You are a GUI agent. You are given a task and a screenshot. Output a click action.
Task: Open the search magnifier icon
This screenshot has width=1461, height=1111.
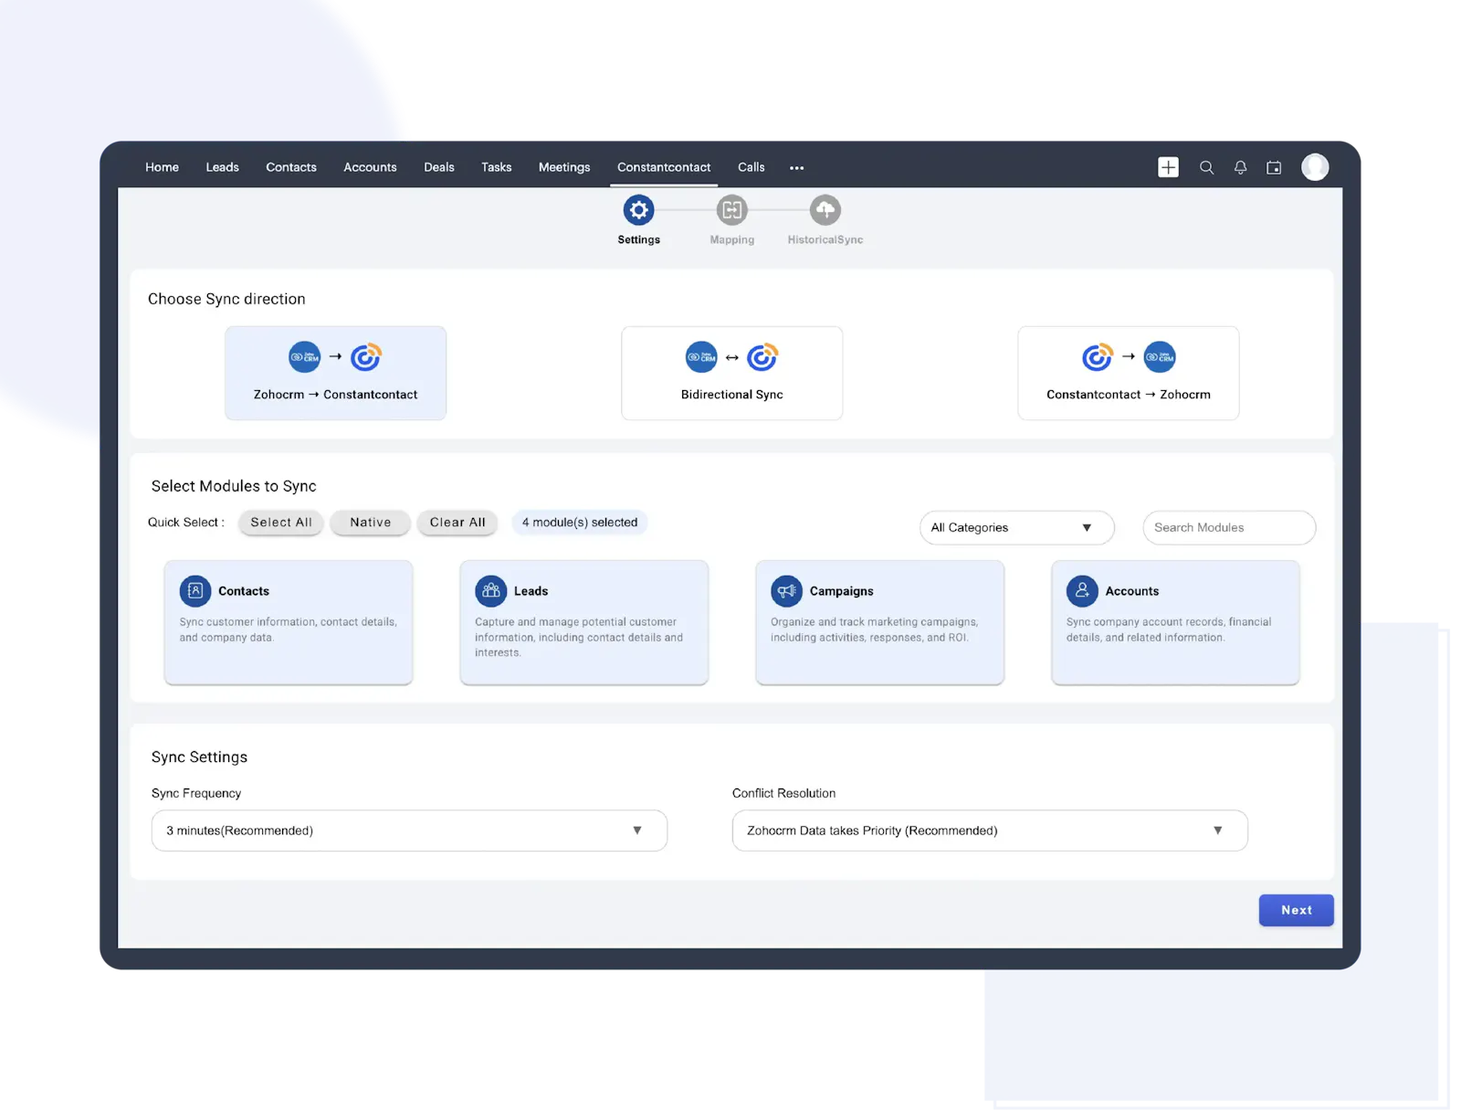(x=1206, y=167)
